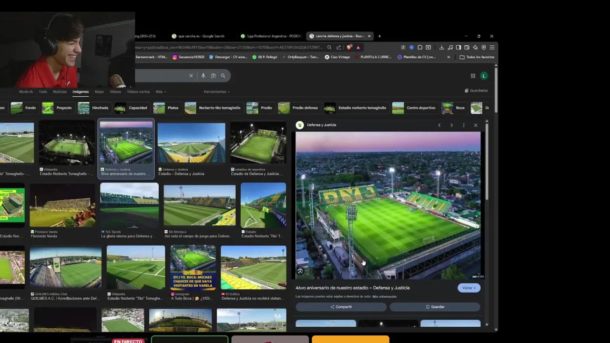Open the Google apps grid

click(473, 76)
